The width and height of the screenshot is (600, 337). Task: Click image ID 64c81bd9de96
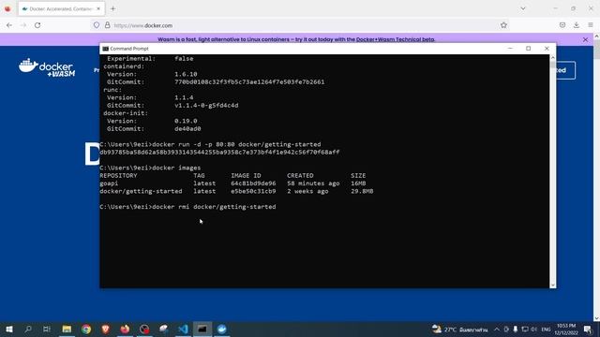click(253, 183)
